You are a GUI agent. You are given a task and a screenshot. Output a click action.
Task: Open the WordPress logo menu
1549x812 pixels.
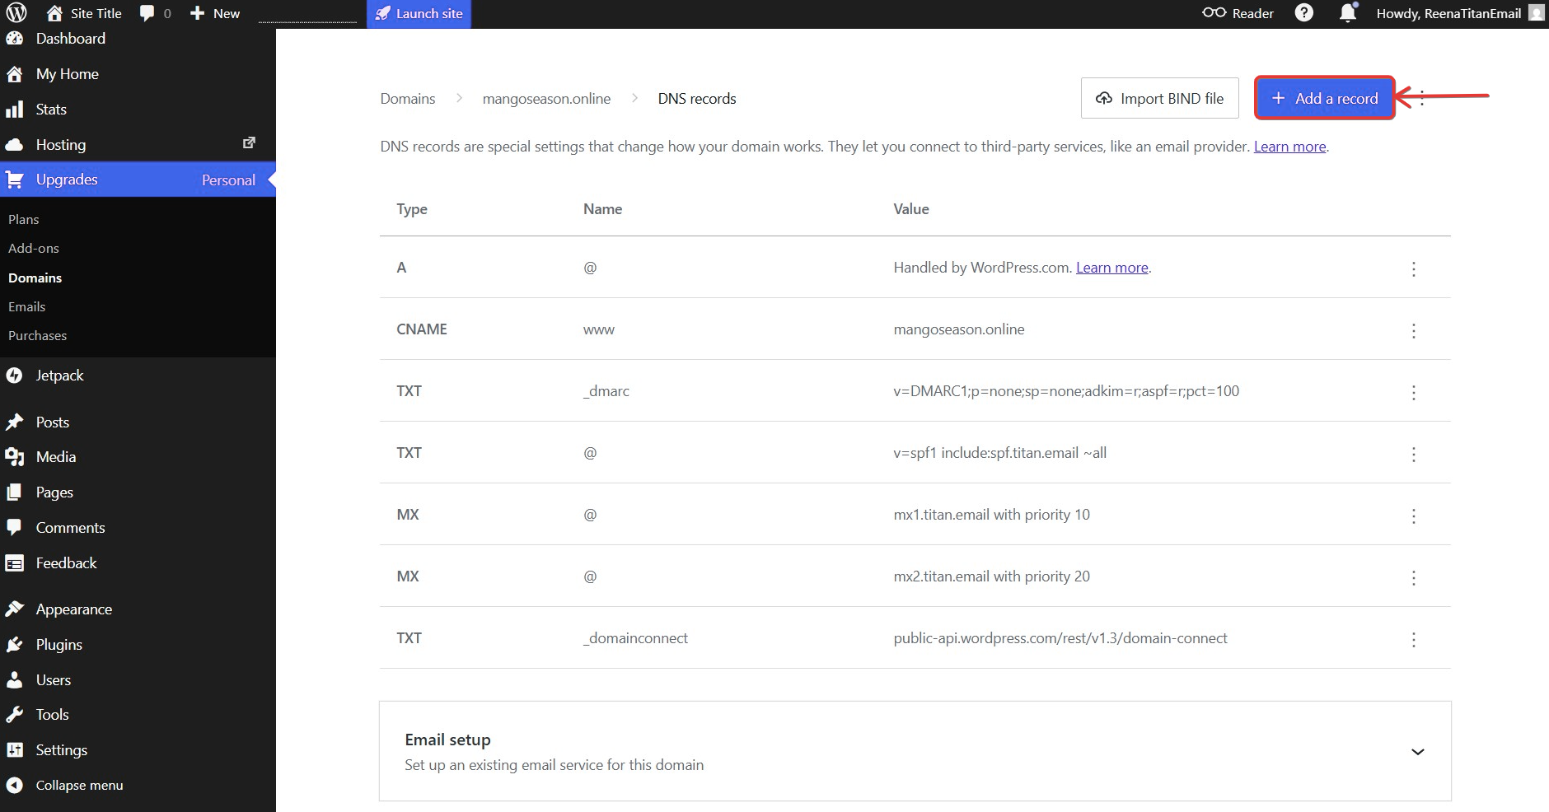(16, 13)
